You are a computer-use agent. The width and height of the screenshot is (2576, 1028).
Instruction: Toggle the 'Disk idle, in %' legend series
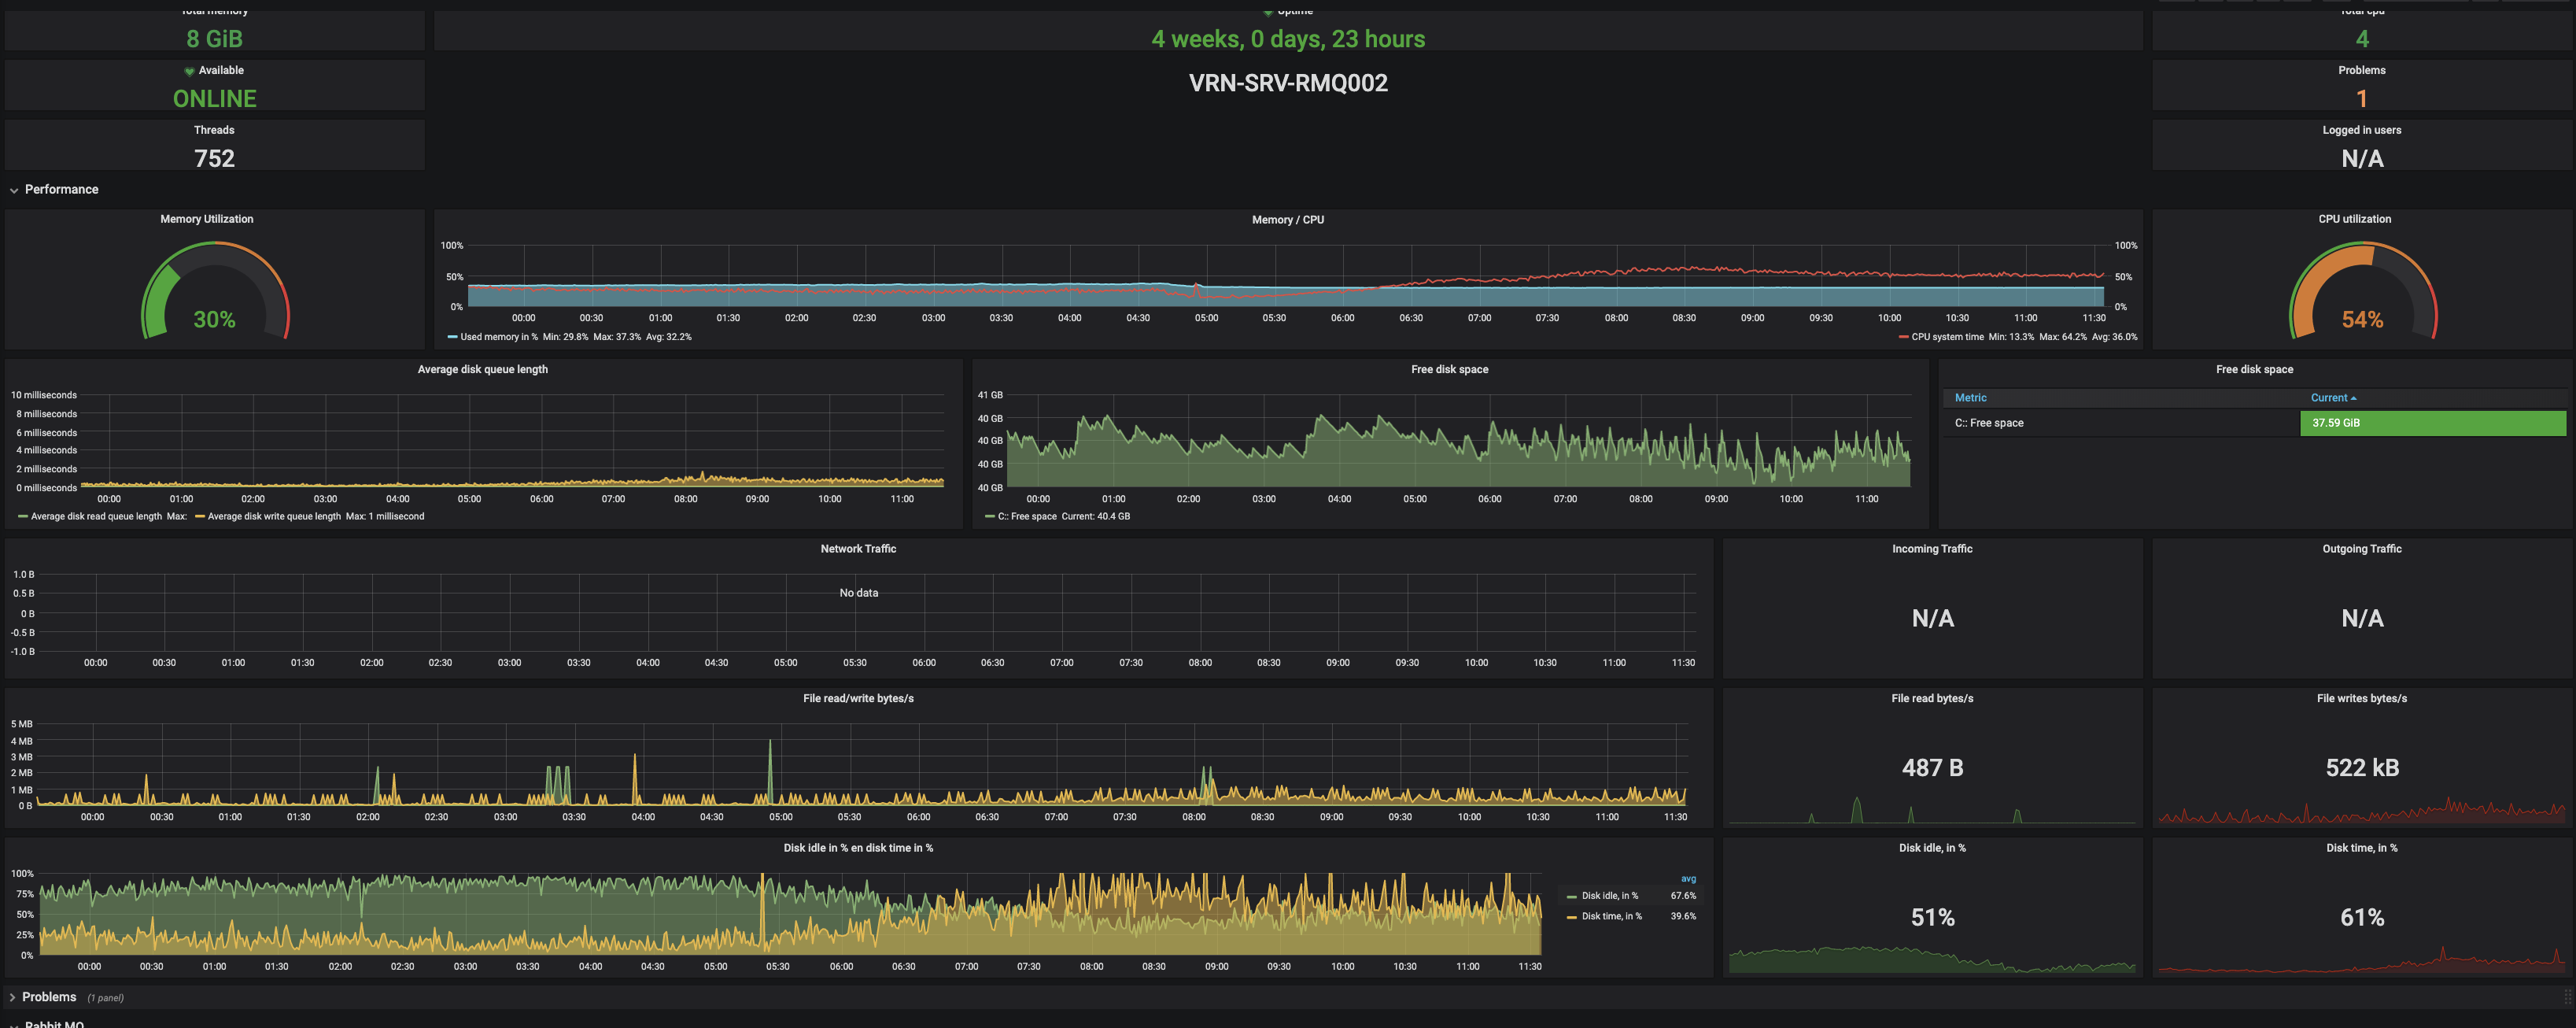(1609, 896)
